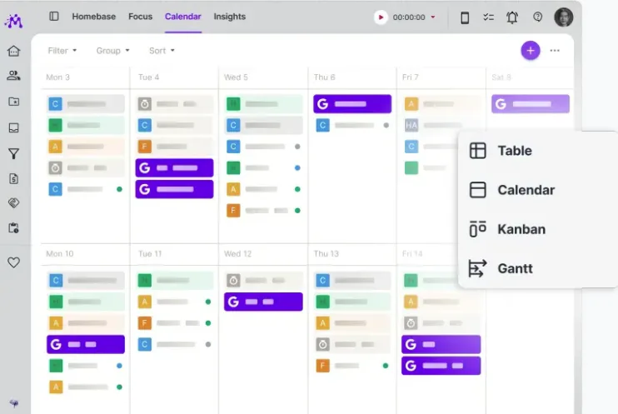Open the heart favorites sidebar icon
This screenshot has width=618, height=414.
point(14,262)
